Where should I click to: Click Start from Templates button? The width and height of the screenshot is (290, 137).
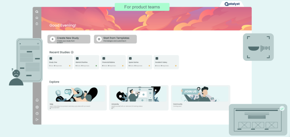click(x=115, y=39)
